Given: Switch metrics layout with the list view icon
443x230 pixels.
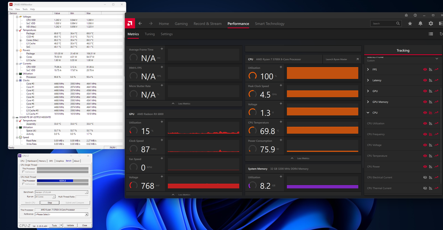Looking at the screenshot, I should (x=431, y=34).
